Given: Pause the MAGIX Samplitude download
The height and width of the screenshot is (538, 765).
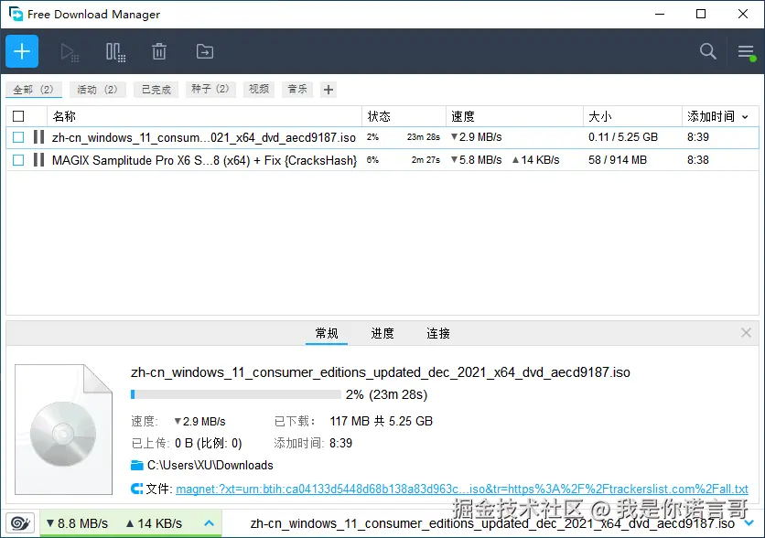Looking at the screenshot, I should (39, 159).
